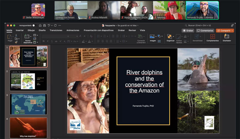Open the font name combo box
Viewport: 240px width, 139px height.
tap(55, 36)
